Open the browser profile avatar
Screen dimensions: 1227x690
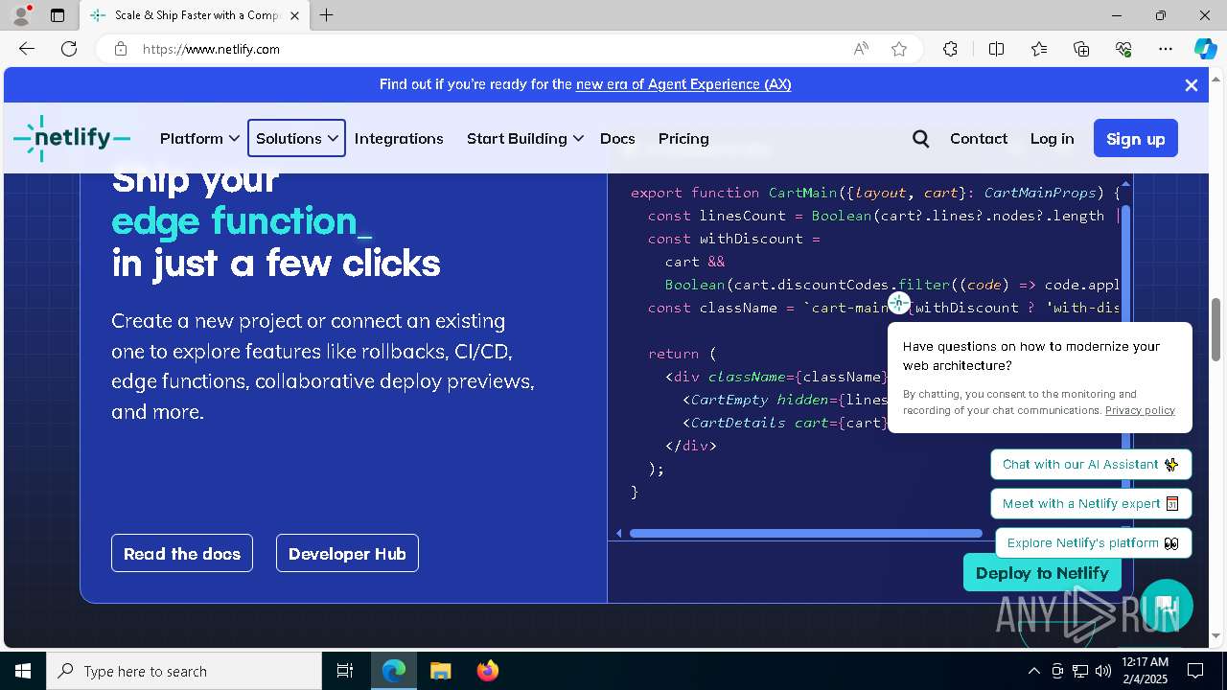[x=20, y=15]
